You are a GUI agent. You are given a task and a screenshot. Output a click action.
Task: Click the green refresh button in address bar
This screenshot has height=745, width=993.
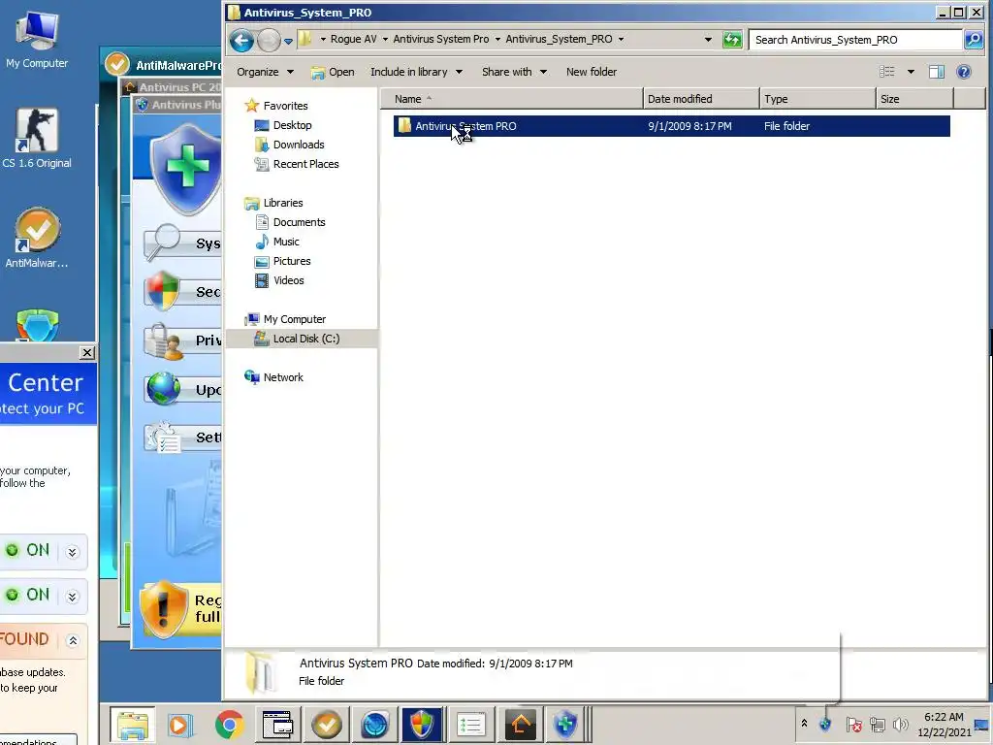coord(732,39)
